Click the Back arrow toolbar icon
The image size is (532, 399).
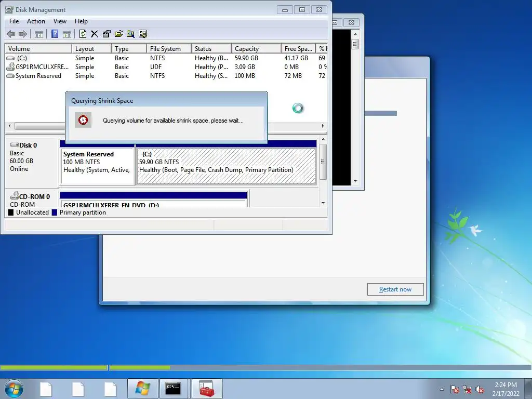click(11, 34)
